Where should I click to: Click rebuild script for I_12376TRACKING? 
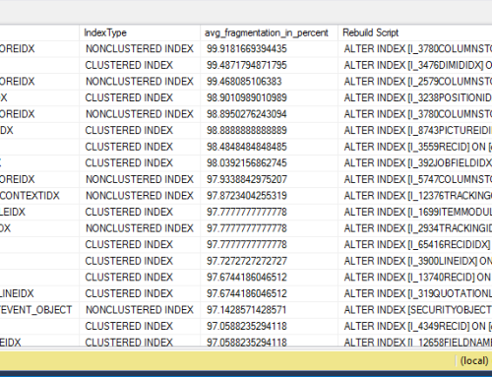tap(415, 196)
